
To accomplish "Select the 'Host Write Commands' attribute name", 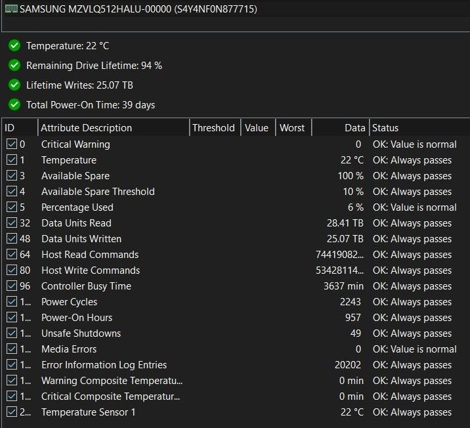I will click(91, 270).
